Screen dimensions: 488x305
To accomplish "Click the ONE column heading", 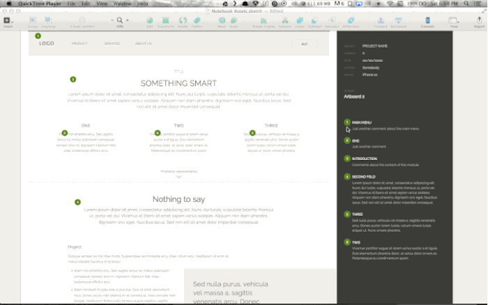I will point(86,125).
